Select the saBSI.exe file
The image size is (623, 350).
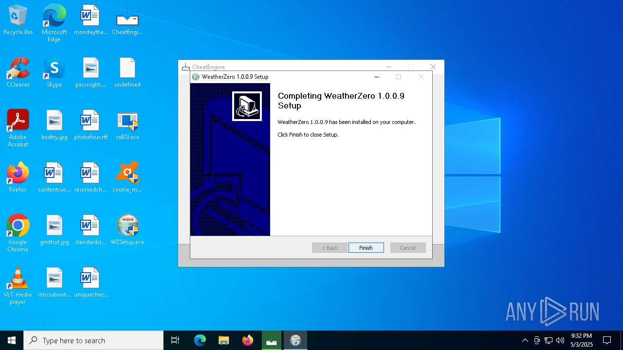(128, 125)
